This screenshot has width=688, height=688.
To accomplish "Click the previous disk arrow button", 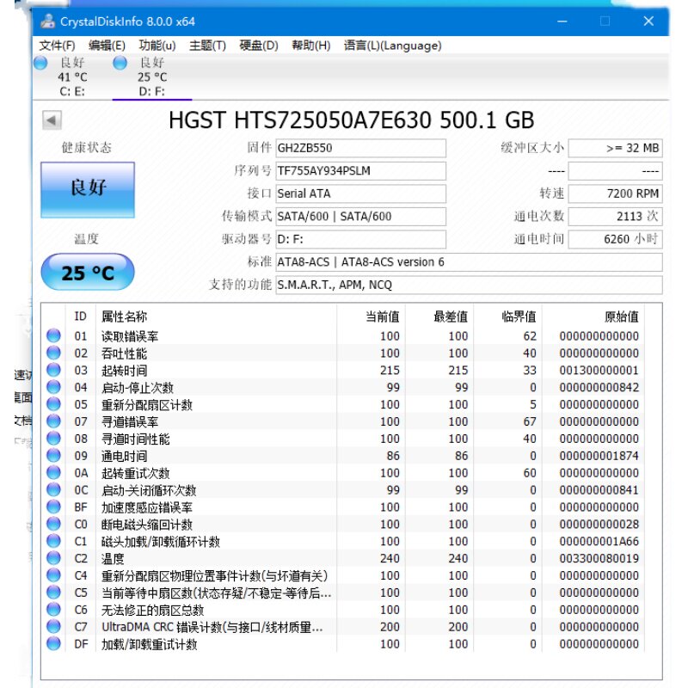I will 52,120.
